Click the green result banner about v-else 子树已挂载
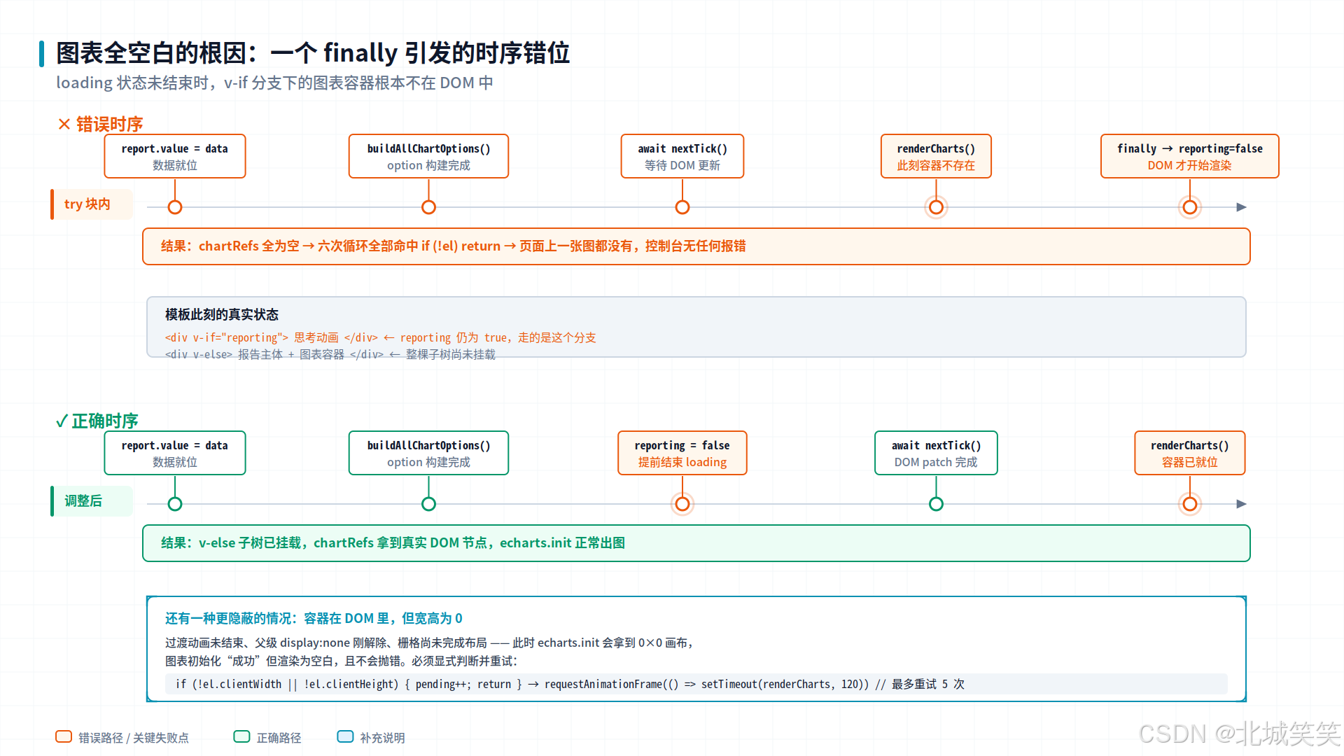 point(696,543)
